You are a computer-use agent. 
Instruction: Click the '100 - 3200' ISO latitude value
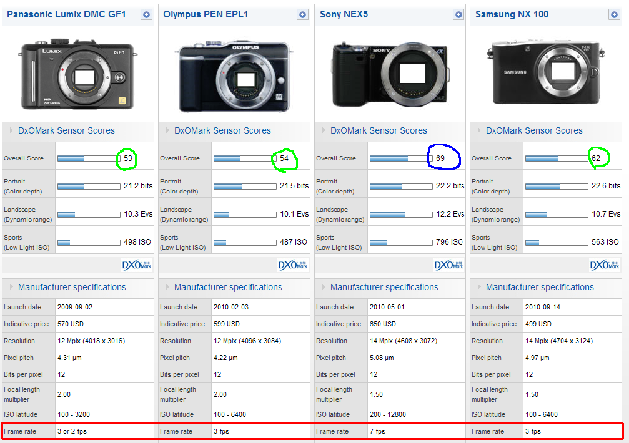(74, 414)
